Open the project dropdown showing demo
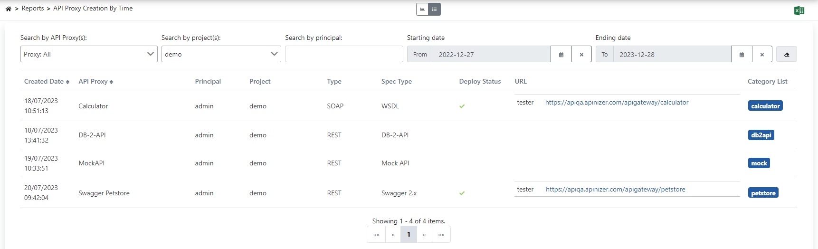Screen dimensions: 818x249 coord(221,54)
